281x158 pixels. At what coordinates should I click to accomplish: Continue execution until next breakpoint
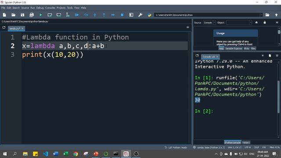tap(113, 15)
